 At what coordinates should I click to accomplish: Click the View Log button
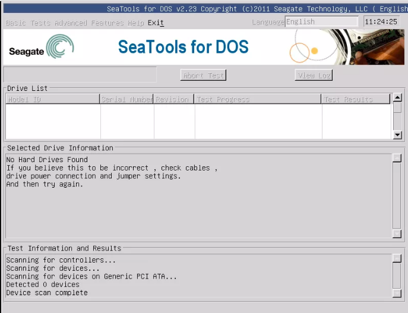click(x=314, y=75)
